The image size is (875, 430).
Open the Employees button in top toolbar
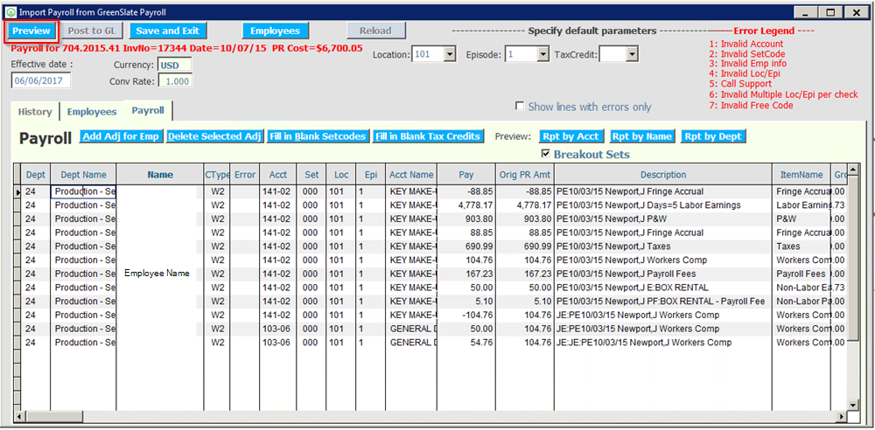pos(275,31)
